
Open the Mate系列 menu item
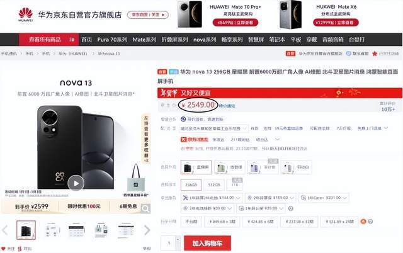pyautogui.click(x=144, y=40)
